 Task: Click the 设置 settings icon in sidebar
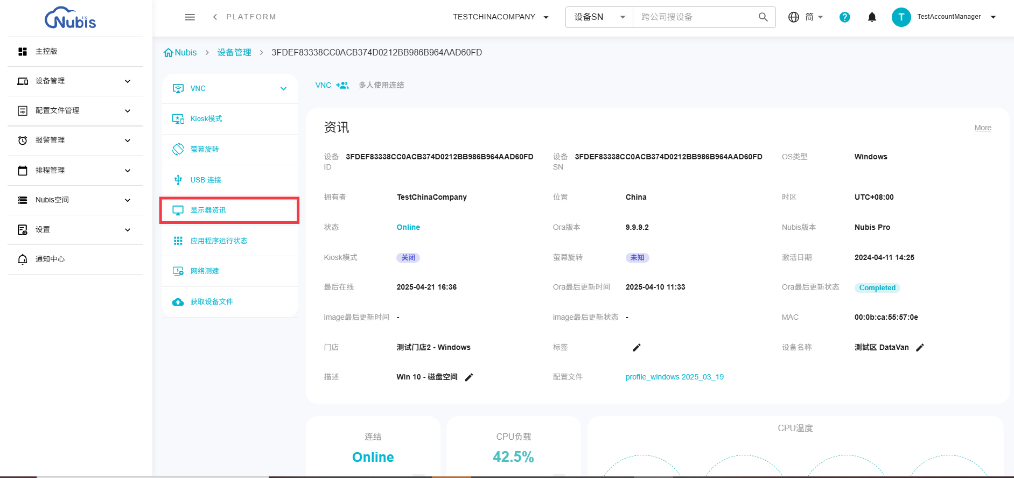click(x=23, y=230)
